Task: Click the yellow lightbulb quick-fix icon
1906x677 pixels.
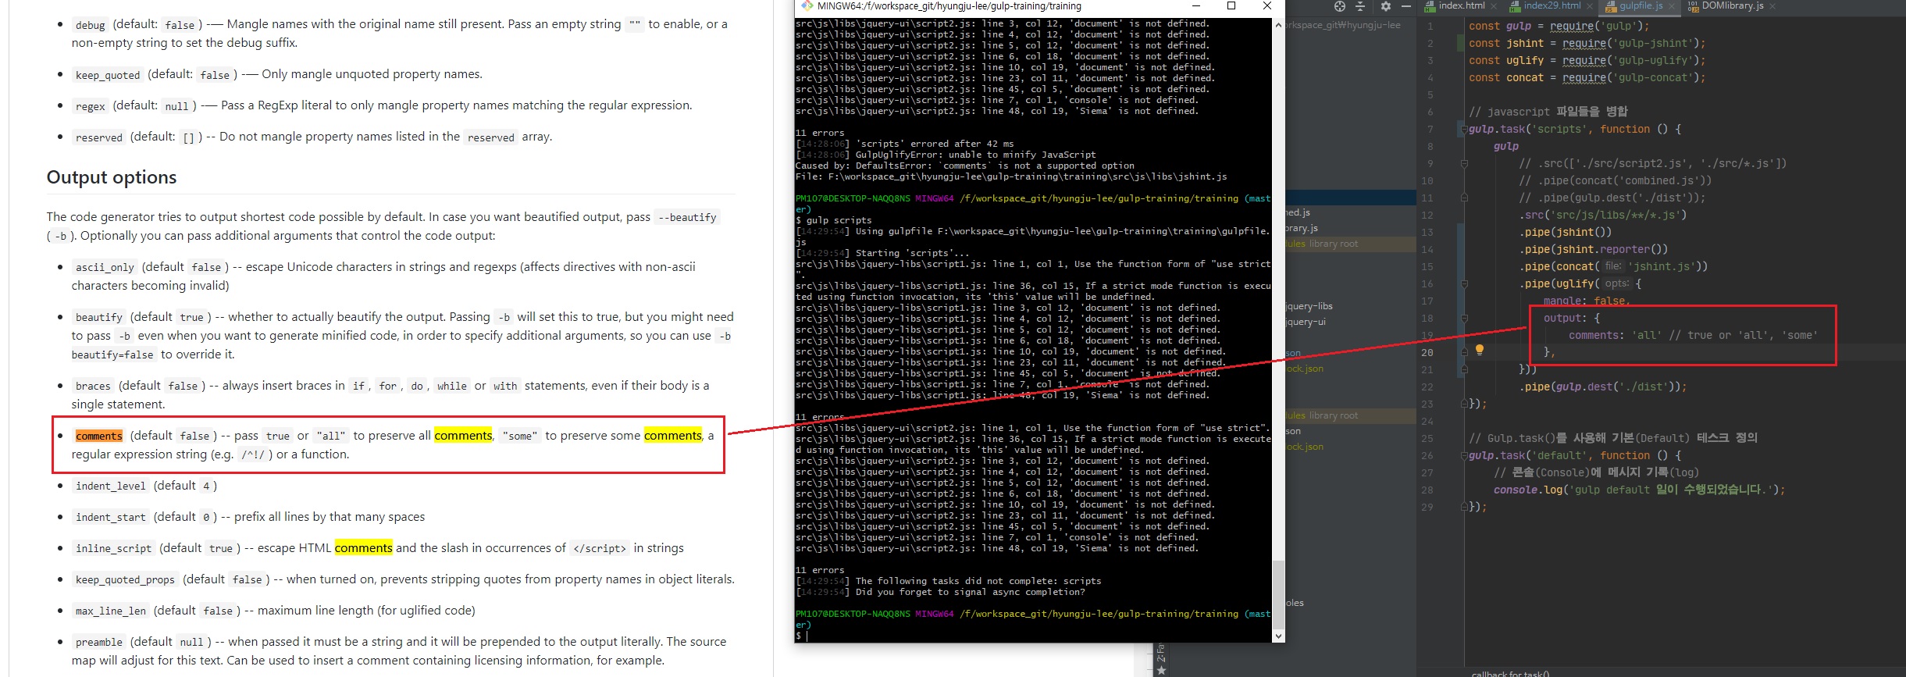Action: click(x=1479, y=351)
